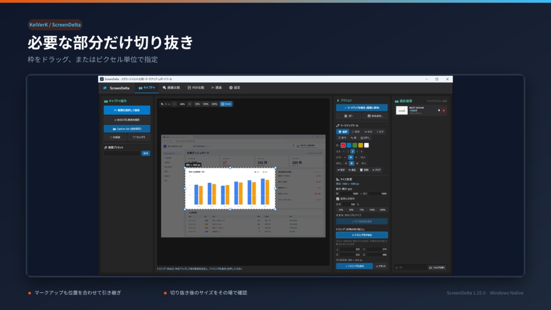Image resolution: width=551 pixels, height=310 pixels.
Task: Switch to the PDF比較 tab
Action: coord(196,88)
